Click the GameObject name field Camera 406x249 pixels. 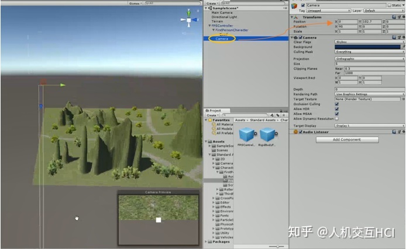click(346, 5)
